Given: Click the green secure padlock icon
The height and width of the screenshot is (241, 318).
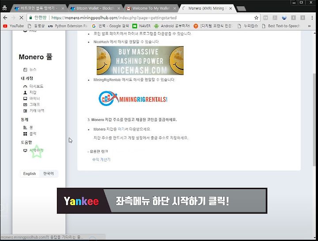Looking at the screenshot, I should [30, 18].
